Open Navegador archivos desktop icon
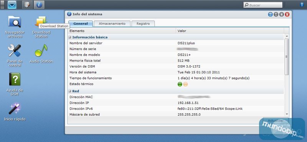This screenshot has width=307, height=142. [x=15, y=27]
